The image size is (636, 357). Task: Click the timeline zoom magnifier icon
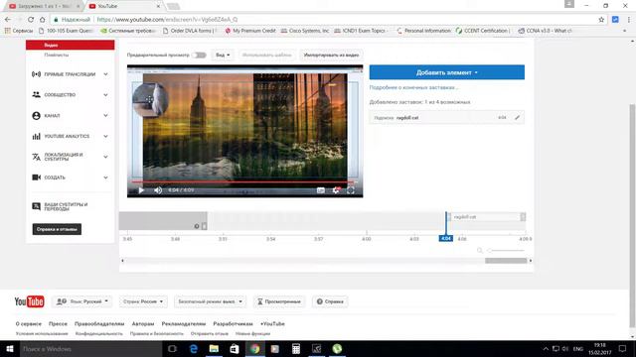pos(480,251)
